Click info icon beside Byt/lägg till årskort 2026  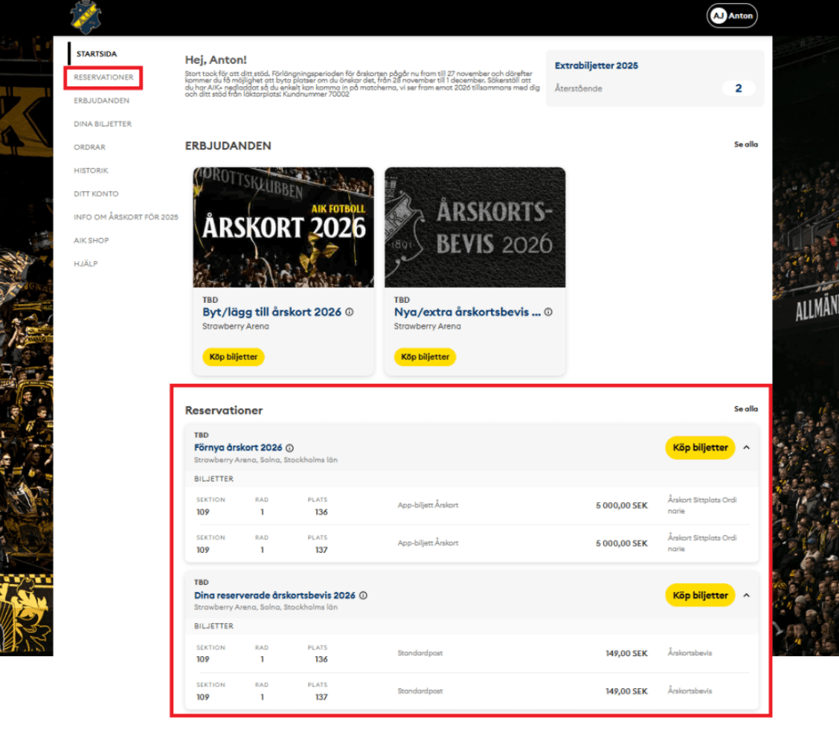pos(350,312)
